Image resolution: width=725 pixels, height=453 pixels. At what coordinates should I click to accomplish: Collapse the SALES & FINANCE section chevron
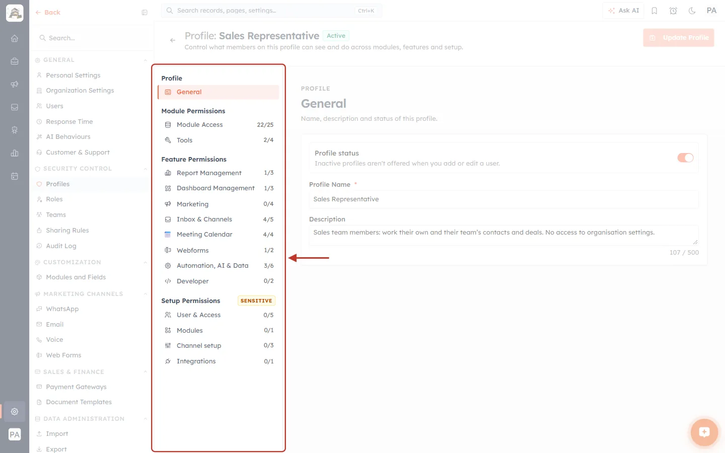pyautogui.click(x=146, y=372)
